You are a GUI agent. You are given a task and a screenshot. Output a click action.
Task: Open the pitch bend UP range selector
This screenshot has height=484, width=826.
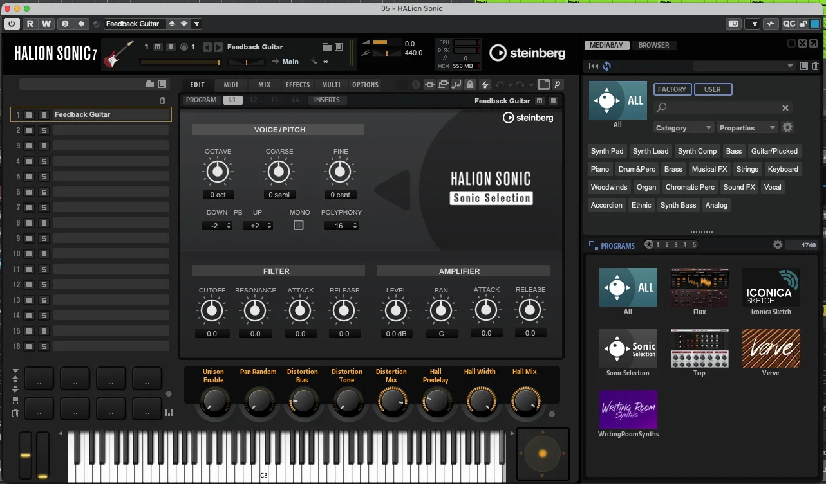pos(258,226)
